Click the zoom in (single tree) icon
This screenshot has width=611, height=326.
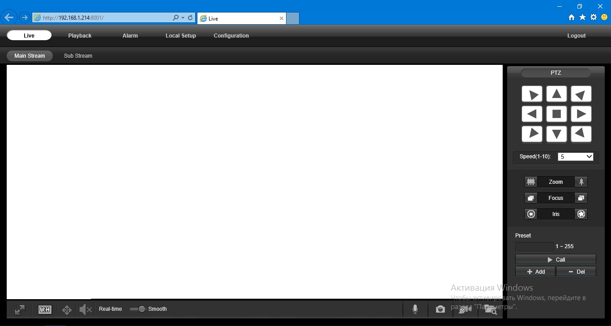pos(581,182)
